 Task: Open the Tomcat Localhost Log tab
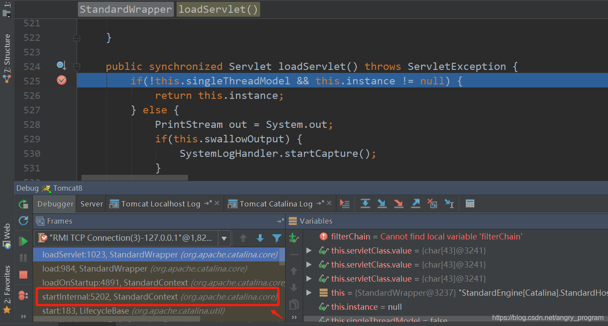(160, 204)
